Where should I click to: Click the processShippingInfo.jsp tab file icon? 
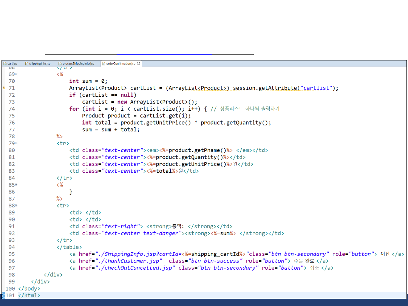pyautogui.click(x=60, y=64)
